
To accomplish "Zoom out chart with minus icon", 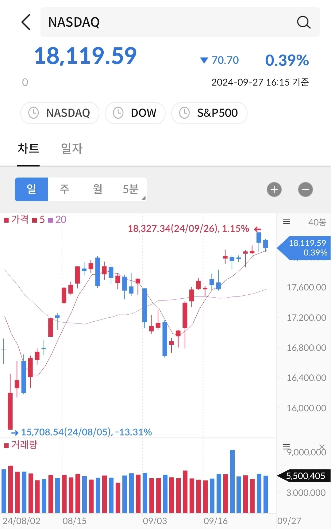I will pyautogui.click(x=306, y=189).
